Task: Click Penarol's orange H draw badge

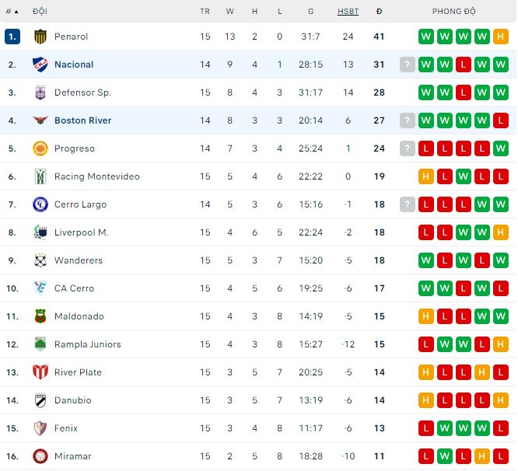Action: click(x=500, y=37)
